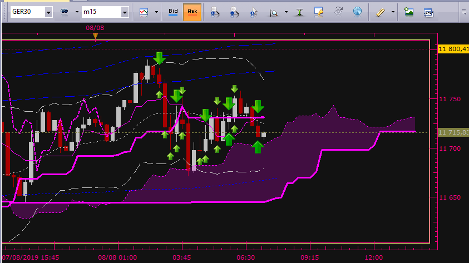Screen dimensions: 469x263
Task: Open the GER30 symbol dropdown
Action: pos(48,12)
